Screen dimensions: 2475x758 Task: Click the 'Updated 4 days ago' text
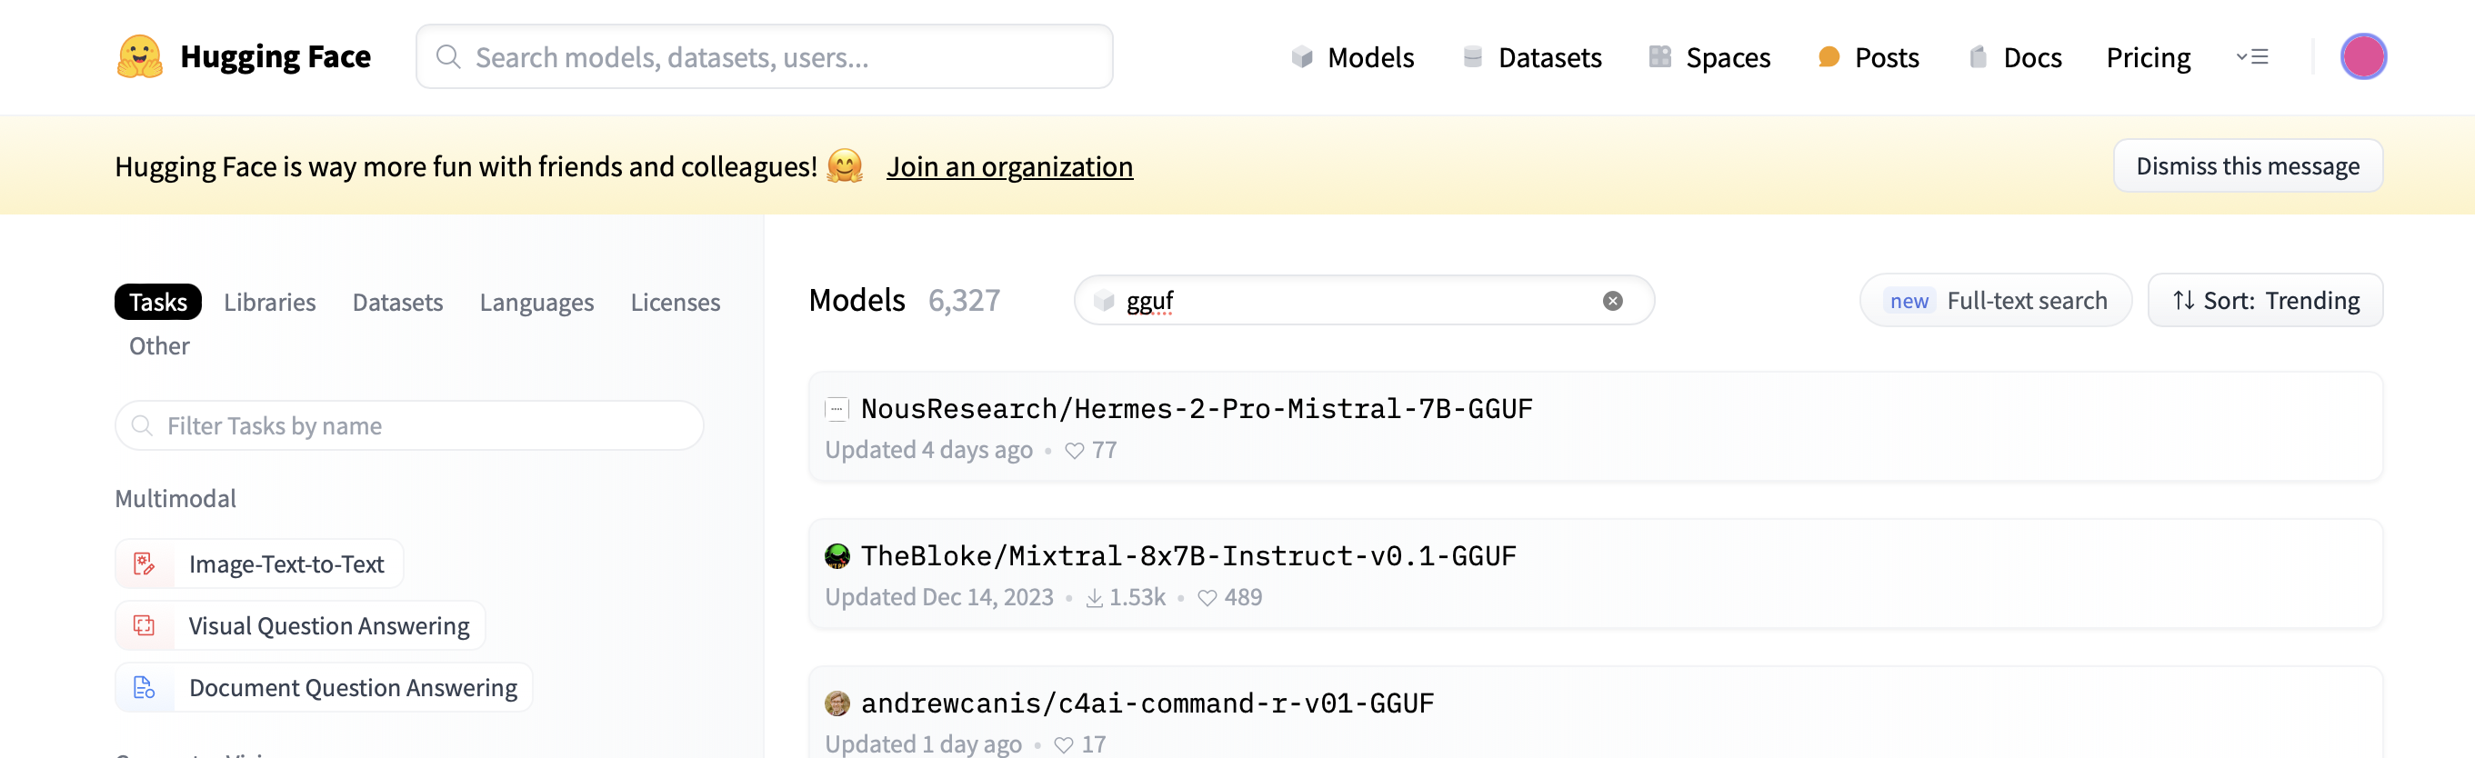coord(928,451)
